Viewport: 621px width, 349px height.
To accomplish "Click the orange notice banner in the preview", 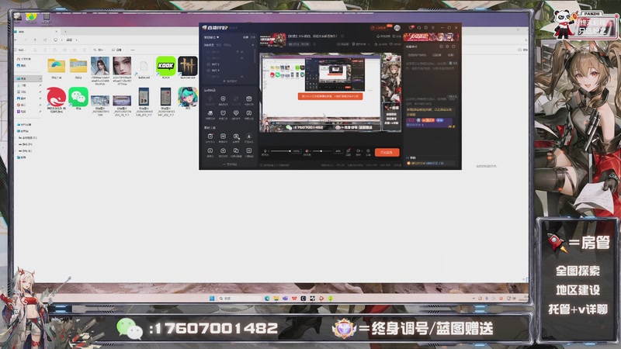I will pyautogui.click(x=331, y=95).
